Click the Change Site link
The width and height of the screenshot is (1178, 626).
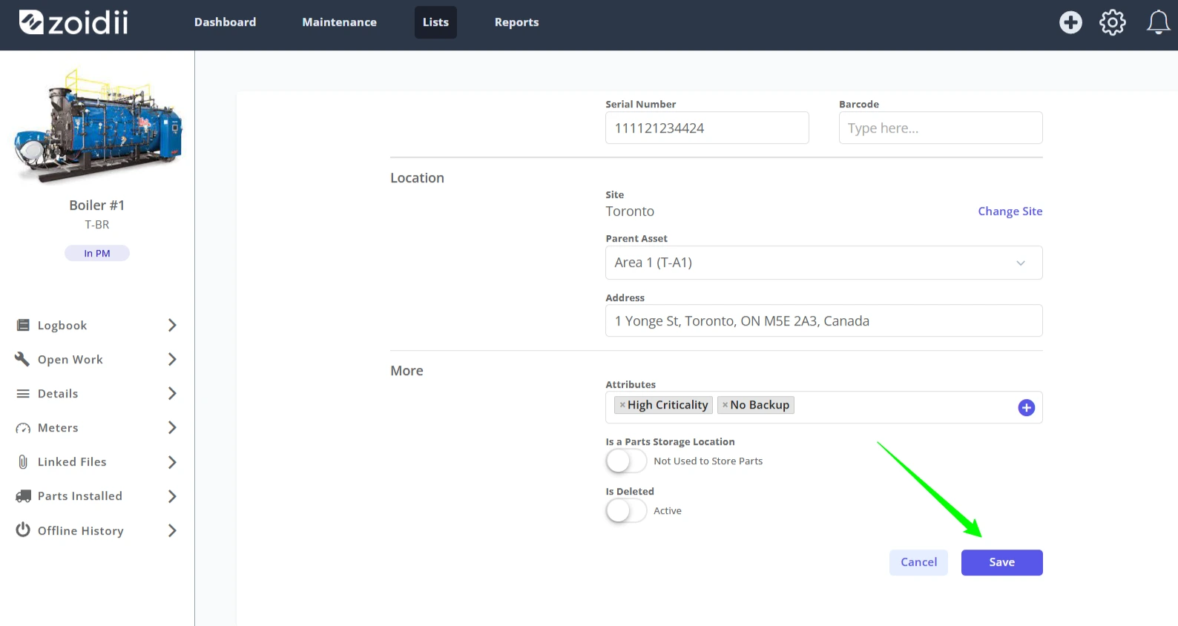point(1010,211)
